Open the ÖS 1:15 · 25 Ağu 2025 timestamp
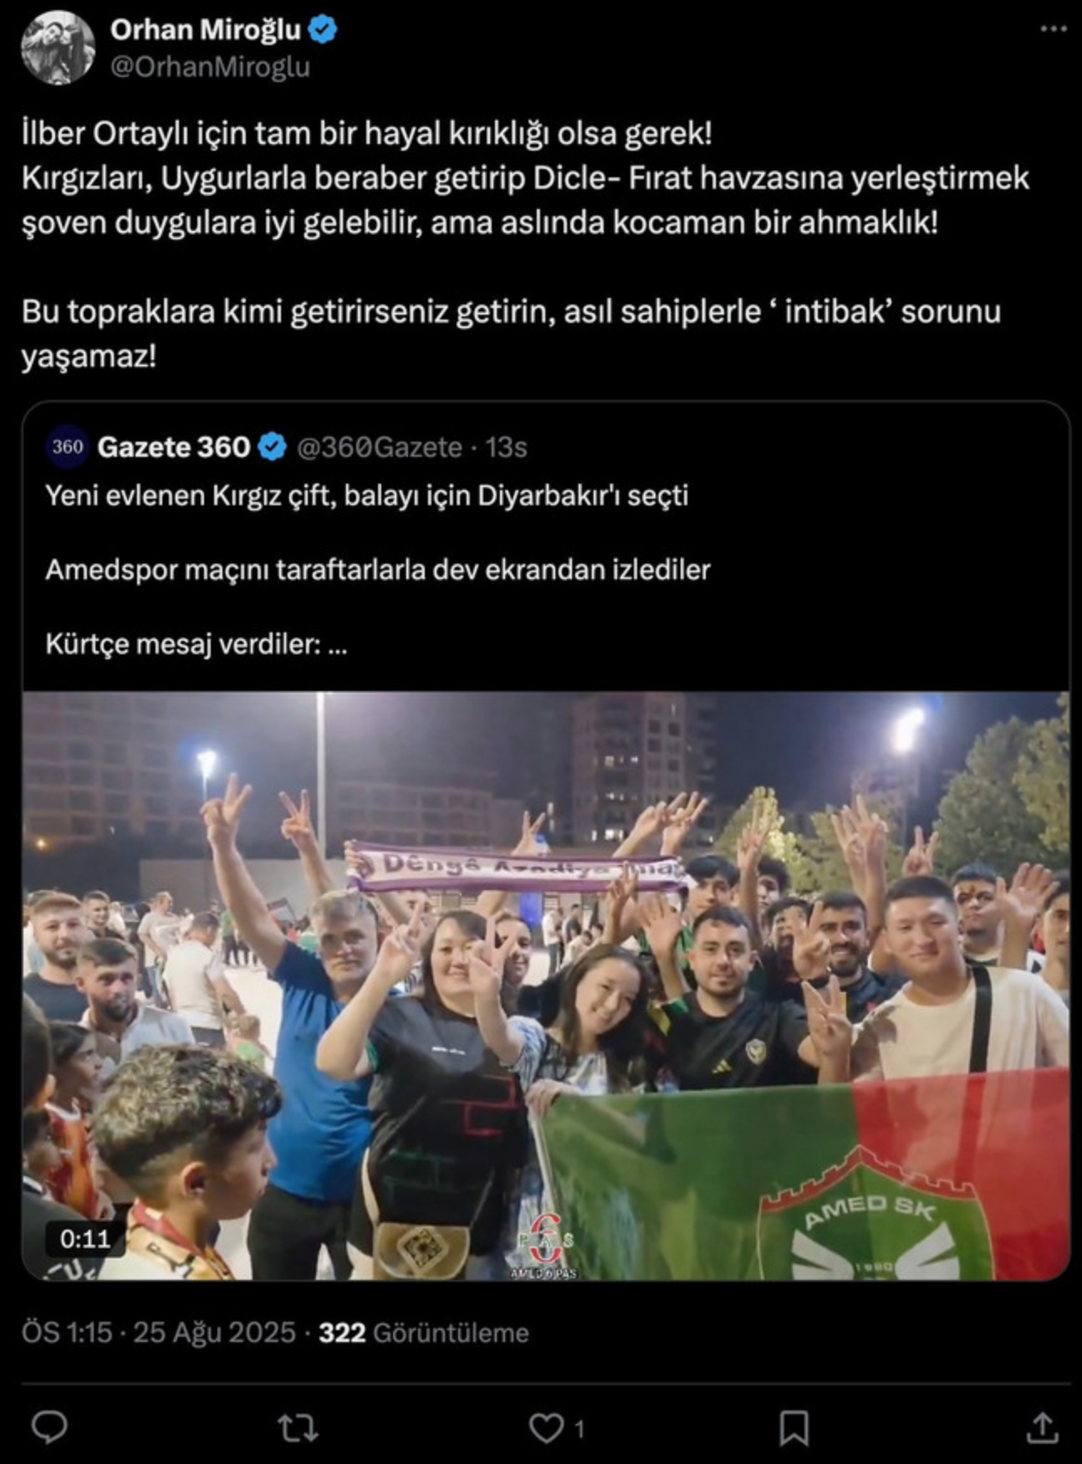Screen dimensions: 1082x1464 click(158, 1333)
